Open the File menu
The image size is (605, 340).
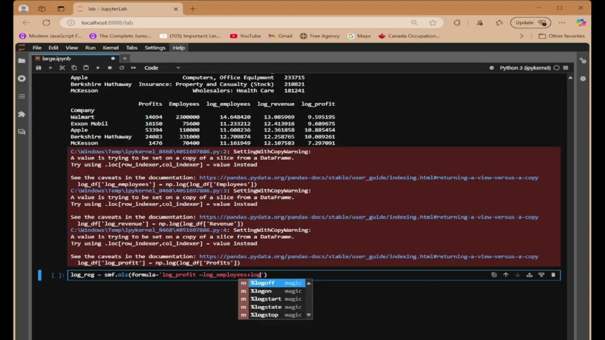pyautogui.click(x=37, y=48)
